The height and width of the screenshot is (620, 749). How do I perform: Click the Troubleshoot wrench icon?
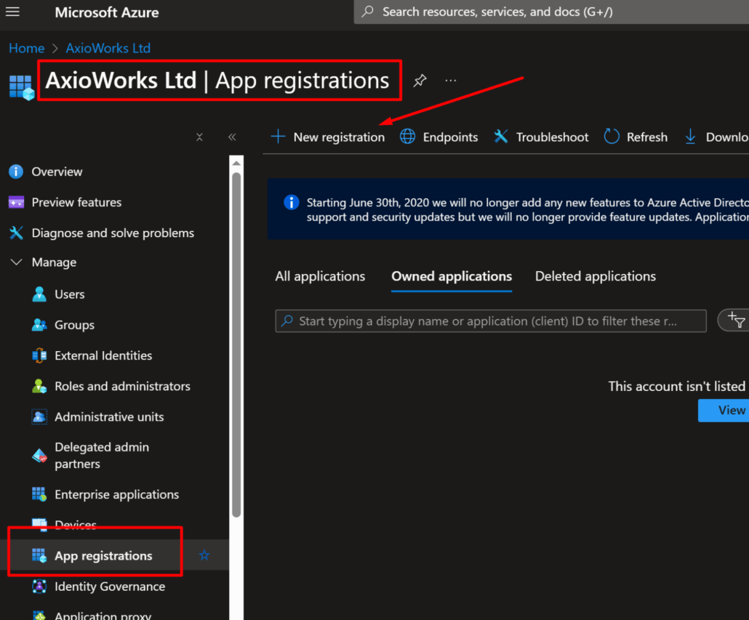(500, 137)
